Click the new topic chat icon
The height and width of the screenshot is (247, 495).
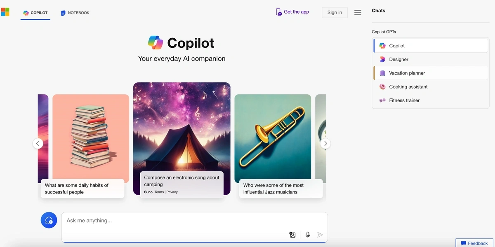(49, 220)
